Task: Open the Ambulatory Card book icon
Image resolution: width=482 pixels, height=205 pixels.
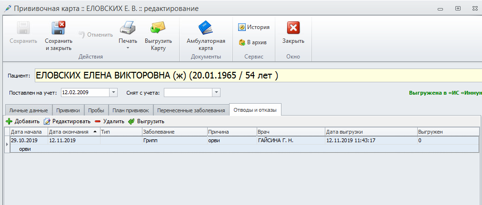Action: click(206, 28)
